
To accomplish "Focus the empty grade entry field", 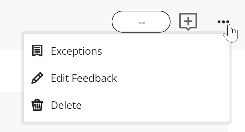I will (141, 22).
